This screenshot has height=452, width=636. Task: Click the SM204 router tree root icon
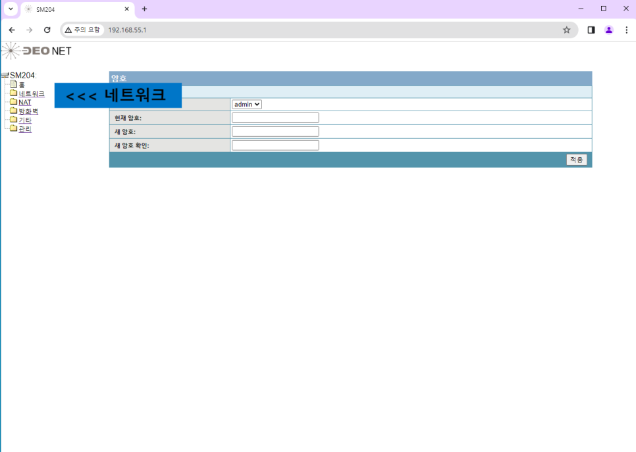[5, 75]
